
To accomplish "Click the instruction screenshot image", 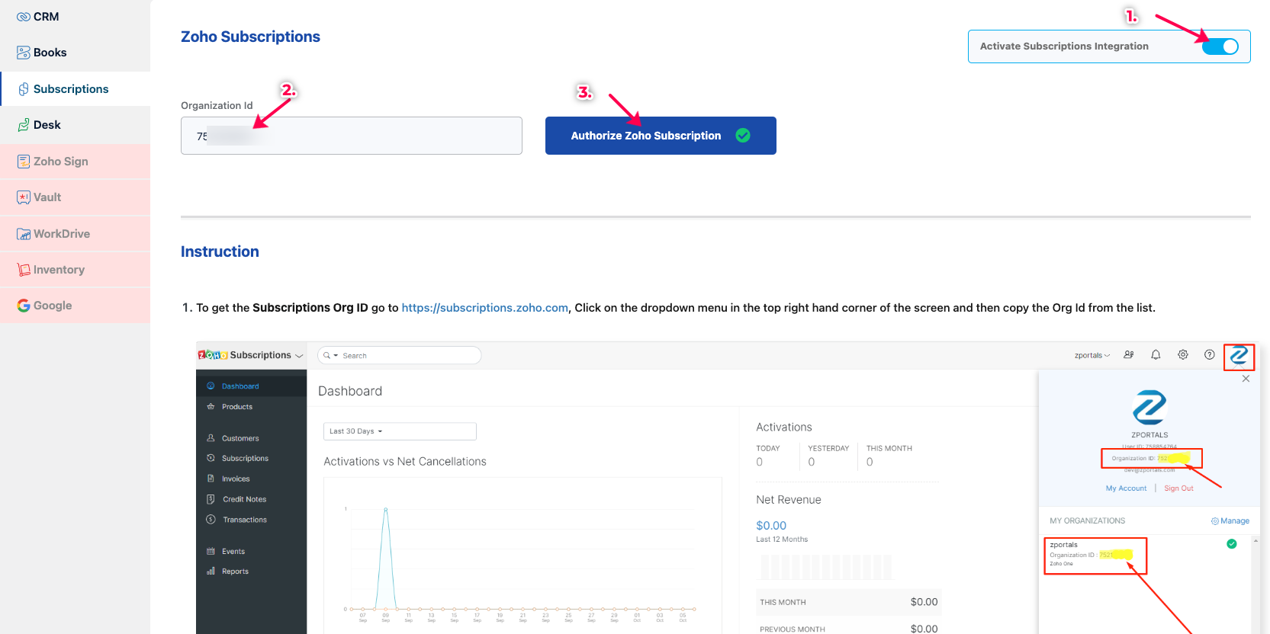I will coord(728,488).
